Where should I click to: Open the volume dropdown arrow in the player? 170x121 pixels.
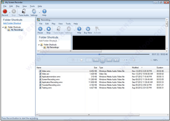click(x=127, y=60)
